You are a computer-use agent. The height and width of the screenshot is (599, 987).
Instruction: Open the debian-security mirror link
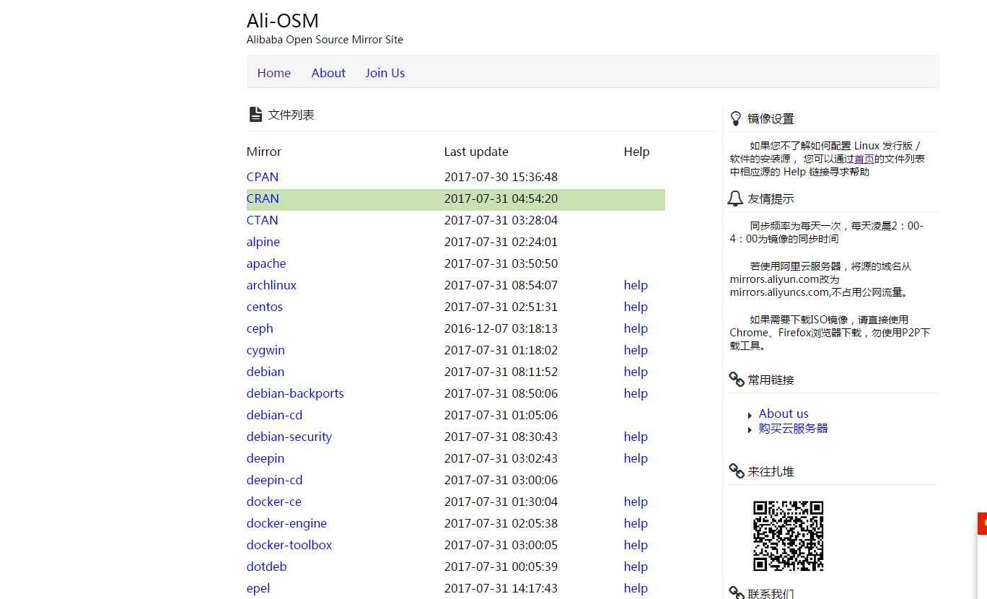289,437
